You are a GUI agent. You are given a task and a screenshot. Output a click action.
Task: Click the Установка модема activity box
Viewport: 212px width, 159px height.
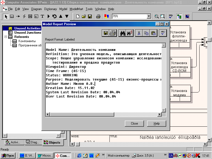coord(180,93)
